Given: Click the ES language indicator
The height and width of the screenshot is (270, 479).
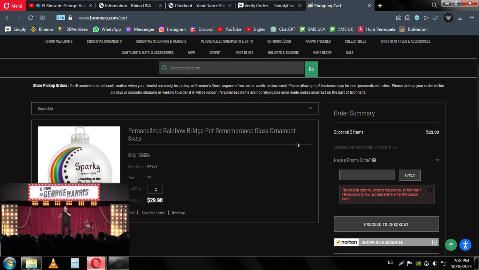Looking at the screenshot, I should coord(390,262).
